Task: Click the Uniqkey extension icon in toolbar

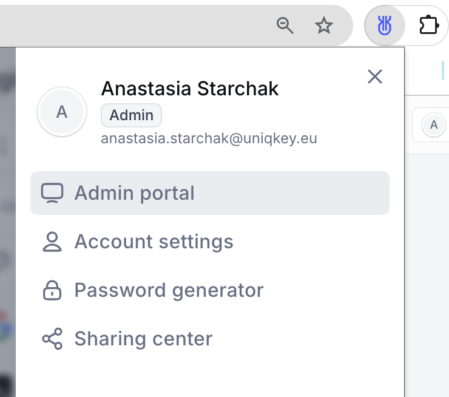Action: click(385, 25)
